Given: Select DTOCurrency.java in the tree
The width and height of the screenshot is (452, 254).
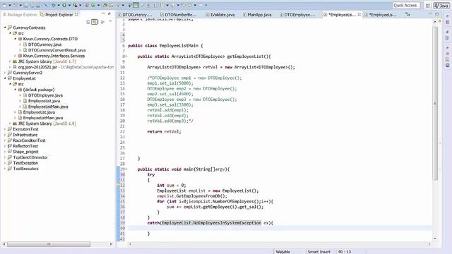Looking at the screenshot, I should 44,44.
